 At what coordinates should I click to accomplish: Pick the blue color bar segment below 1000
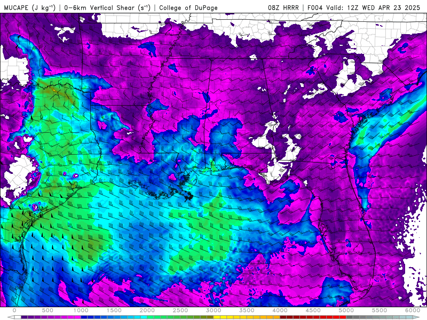click(x=84, y=317)
